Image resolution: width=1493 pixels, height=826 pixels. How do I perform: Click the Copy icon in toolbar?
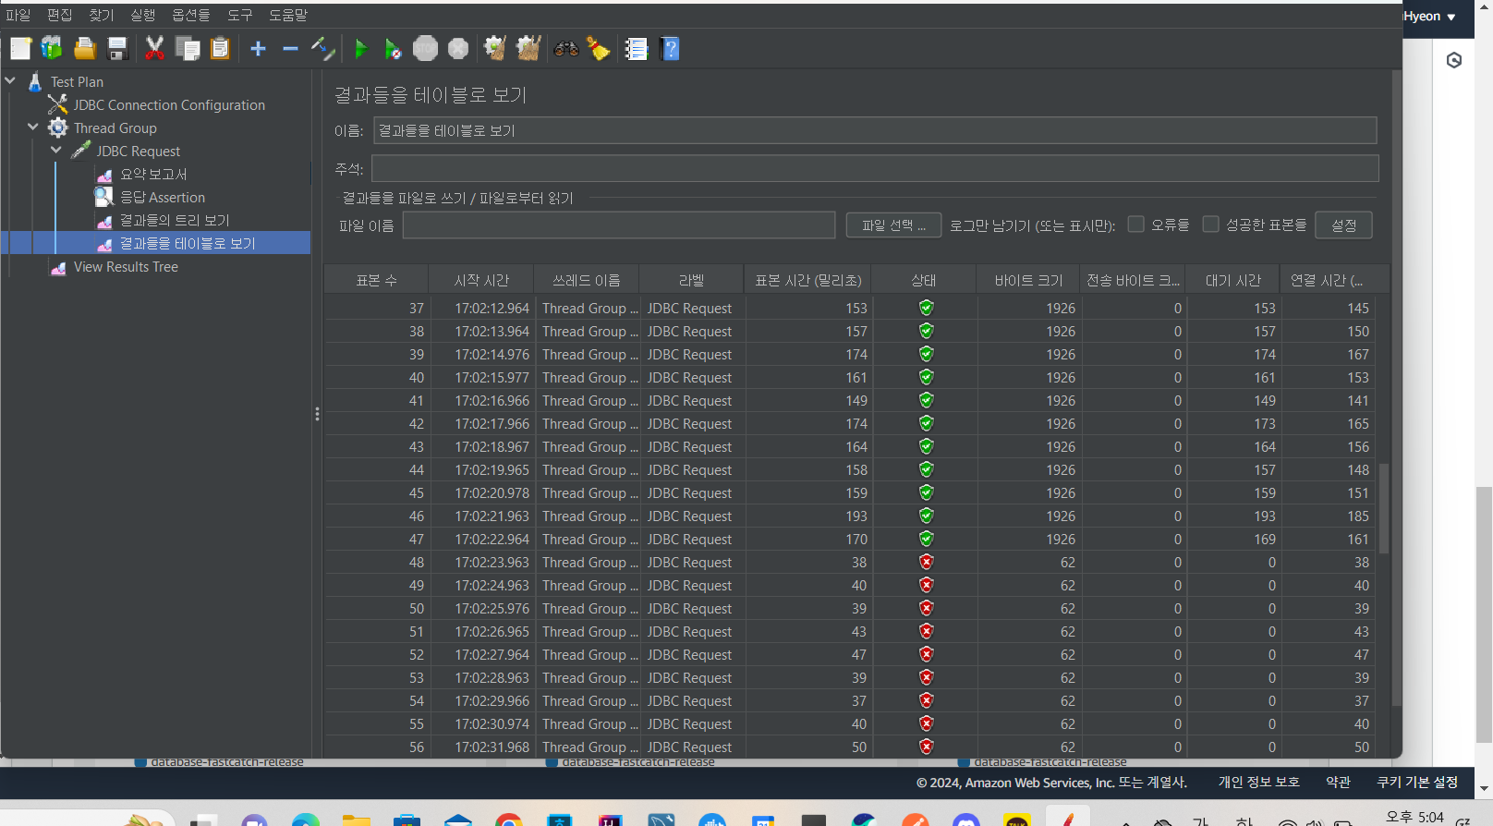(188, 49)
